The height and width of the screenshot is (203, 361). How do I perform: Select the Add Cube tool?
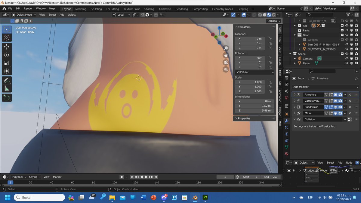pyautogui.click(x=7, y=97)
